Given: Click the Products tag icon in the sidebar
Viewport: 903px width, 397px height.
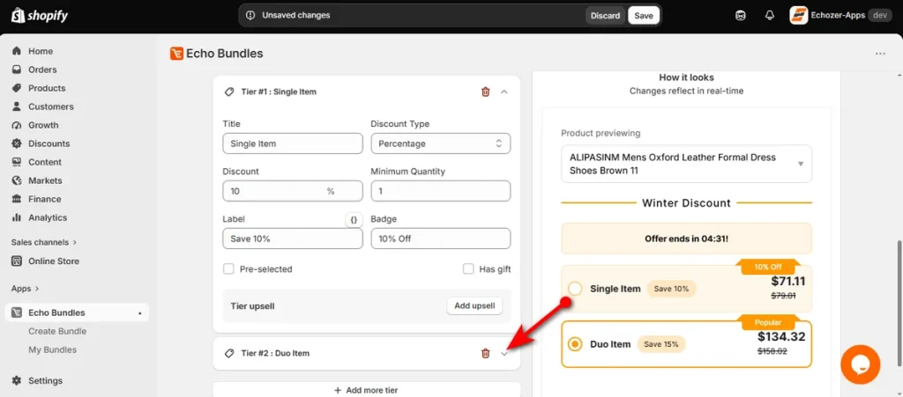Looking at the screenshot, I should pos(17,88).
